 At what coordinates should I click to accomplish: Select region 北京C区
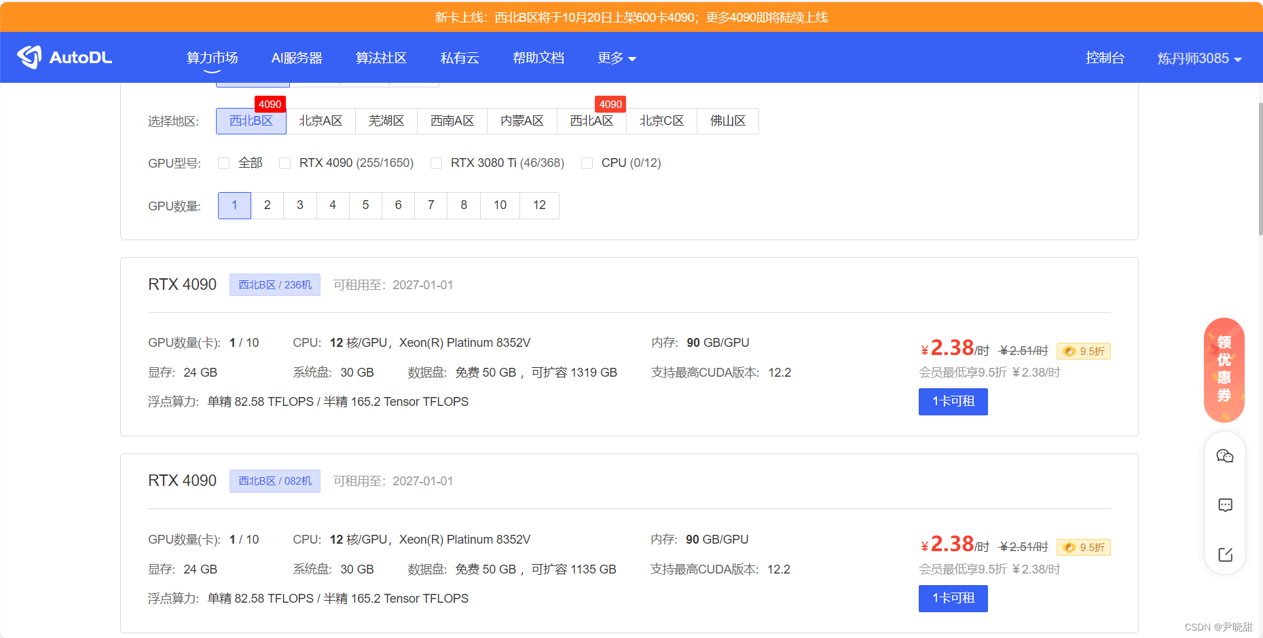tap(661, 121)
